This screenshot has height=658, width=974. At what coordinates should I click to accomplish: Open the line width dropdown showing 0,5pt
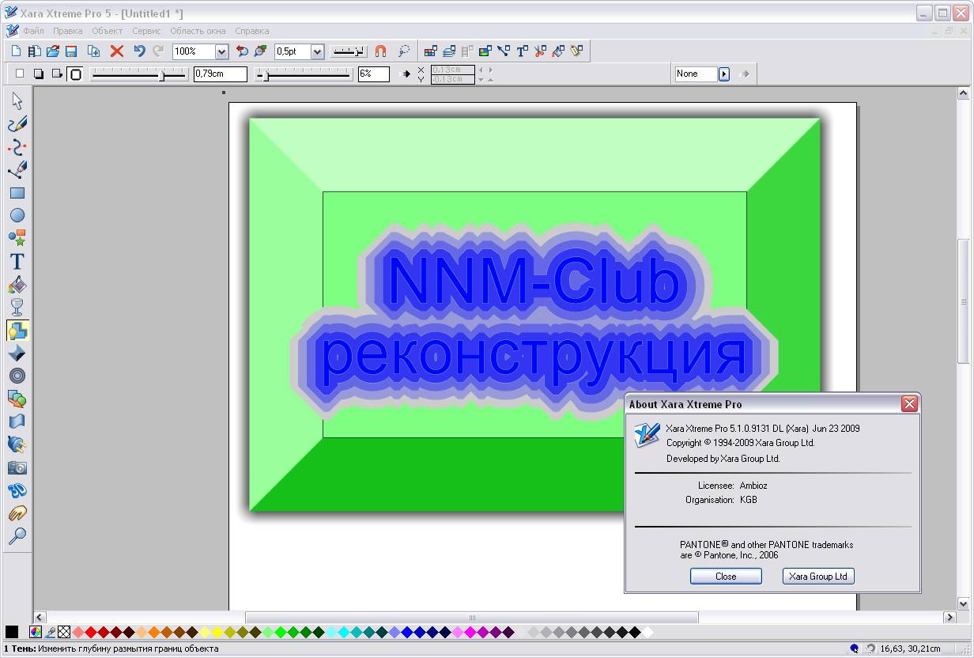point(317,51)
